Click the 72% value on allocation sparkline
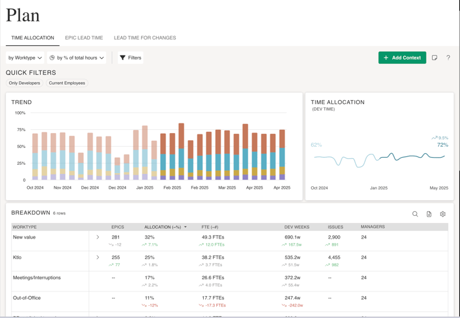Screen dimensions: 460x318 pyautogui.click(x=443, y=145)
